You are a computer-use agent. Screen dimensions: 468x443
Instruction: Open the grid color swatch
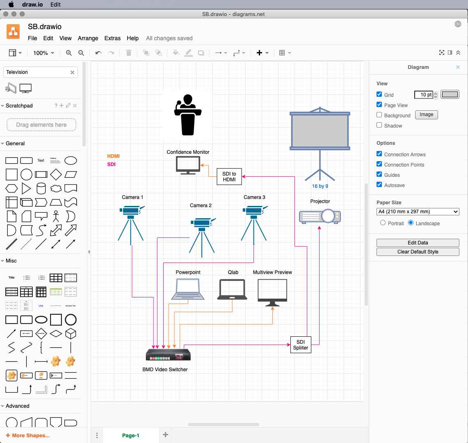point(450,95)
